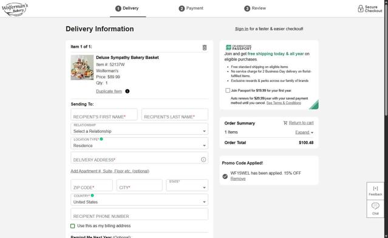Click Add Apartment #, Suite, Floor link
The height and width of the screenshot is (238, 388).
point(110,171)
